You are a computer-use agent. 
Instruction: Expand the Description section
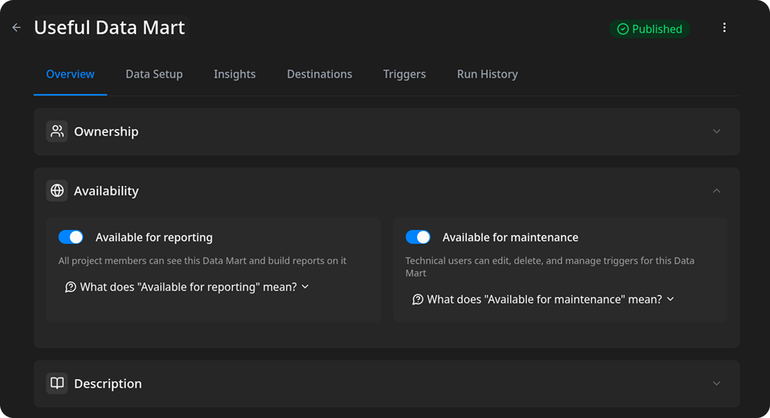(x=716, y=383)
